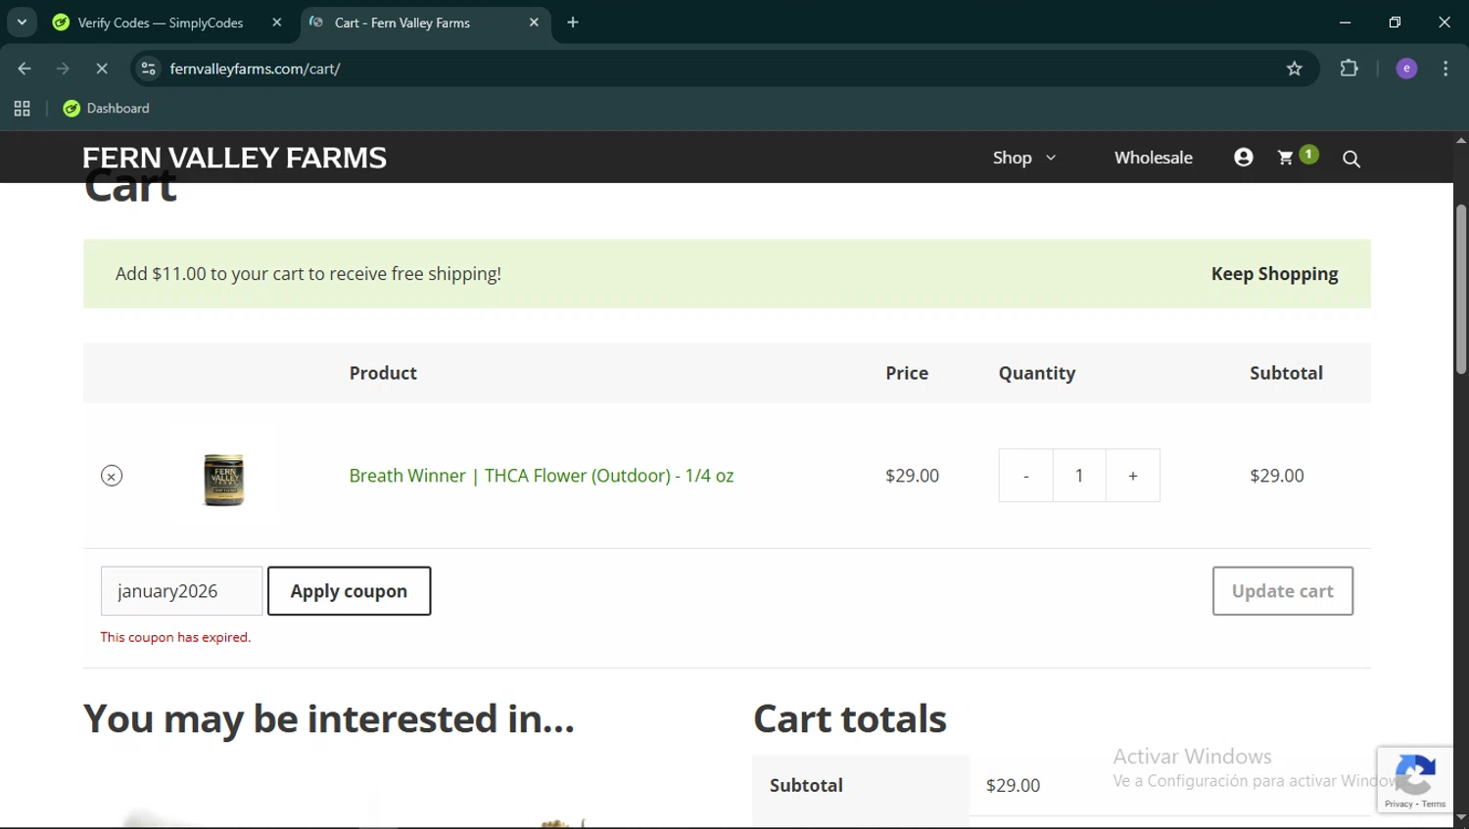Viewport: 1469px width, 829px height.
Task: View shopping cart icon with 1 item
Action: [x=1297, y=157]
